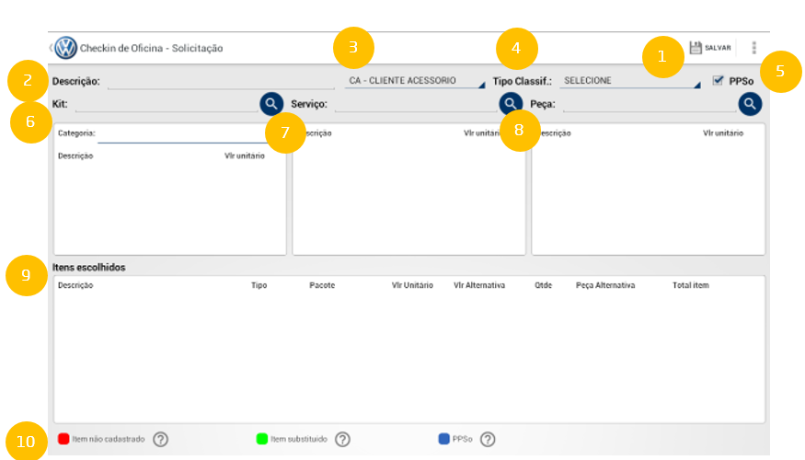The height and width of the screenshot is (460, 805).
Task: Click the Serviço search magnifier
Action: 510,103
